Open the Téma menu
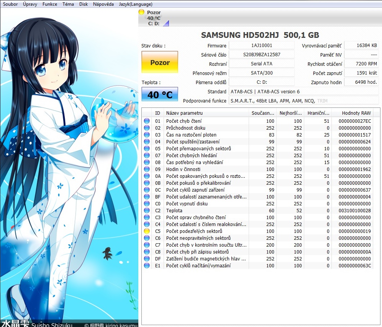382x327 pixels. [68, 4]
